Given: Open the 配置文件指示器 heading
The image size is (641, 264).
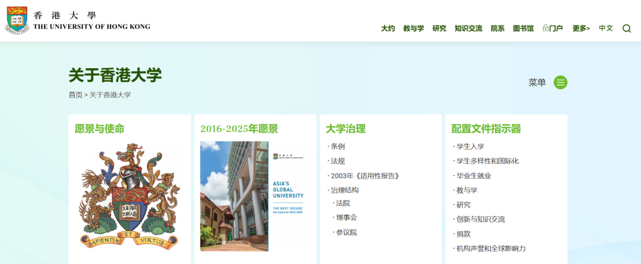Looking at the screenshot, I should 486,129.
